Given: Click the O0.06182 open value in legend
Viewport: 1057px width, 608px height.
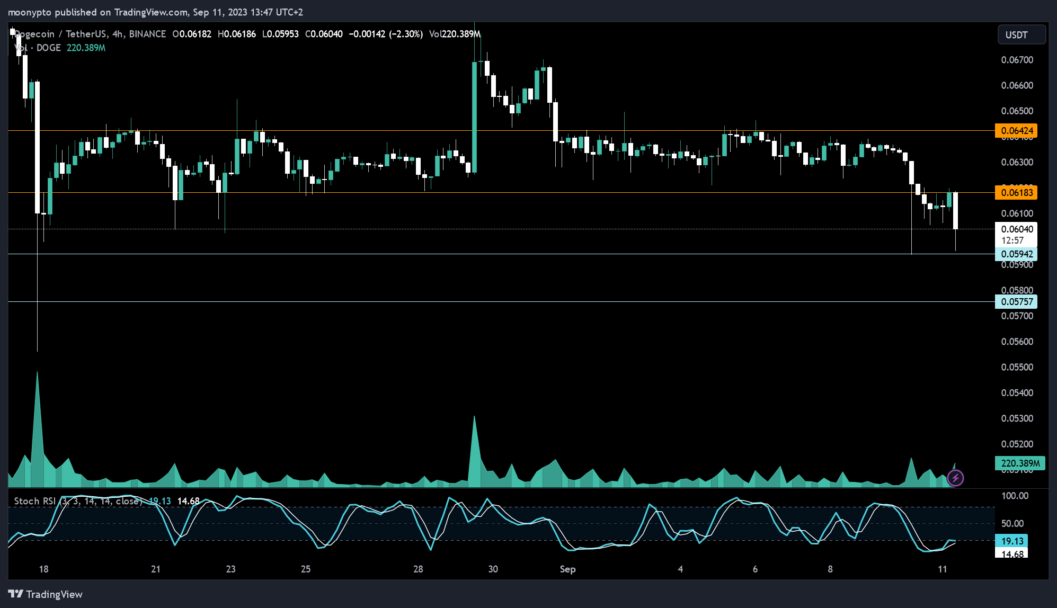Looking at the screenshot, I should click(192, 34).
